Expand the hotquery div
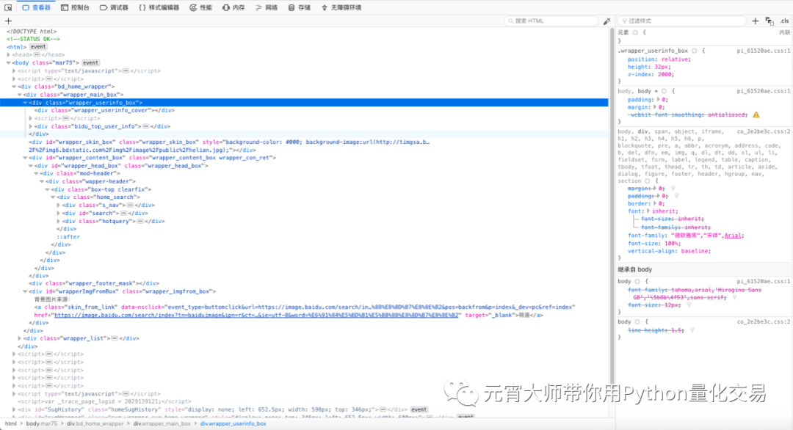The height and width of the screenshot is (430, 793). pos(59,221)
